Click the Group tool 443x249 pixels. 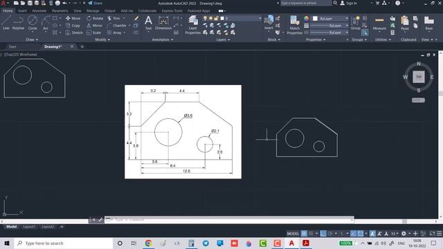click(x=355, y=23)
